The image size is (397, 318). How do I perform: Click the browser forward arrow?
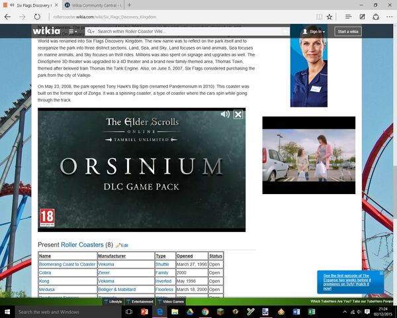22,17
